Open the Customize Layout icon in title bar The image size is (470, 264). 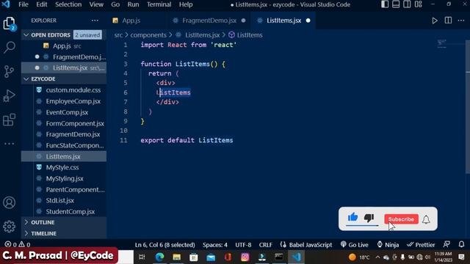419,4
